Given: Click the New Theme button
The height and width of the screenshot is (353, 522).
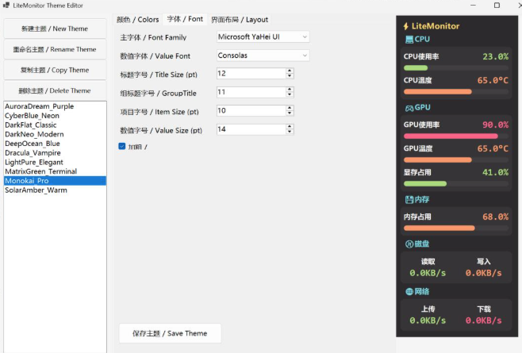Looking at the screenshot, I should pyautogui.click(x=55, y=29).
